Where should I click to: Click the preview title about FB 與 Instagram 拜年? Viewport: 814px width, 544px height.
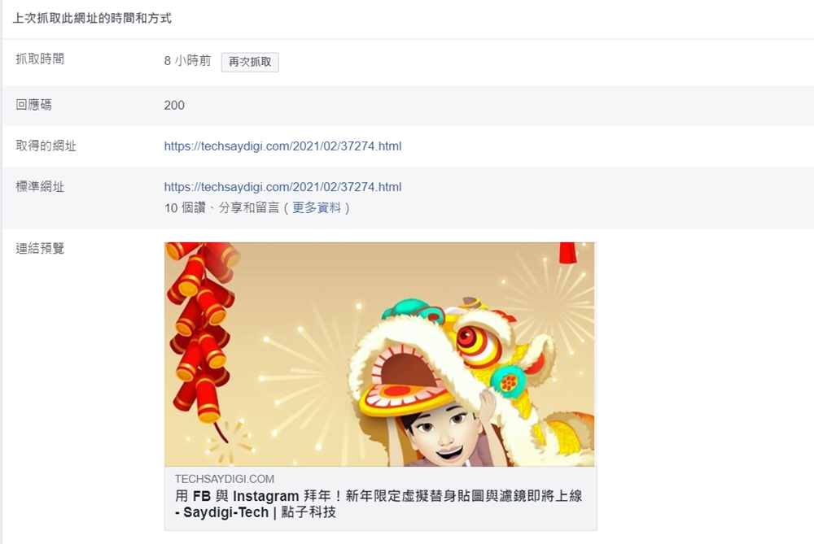click(x=379, y=504)
